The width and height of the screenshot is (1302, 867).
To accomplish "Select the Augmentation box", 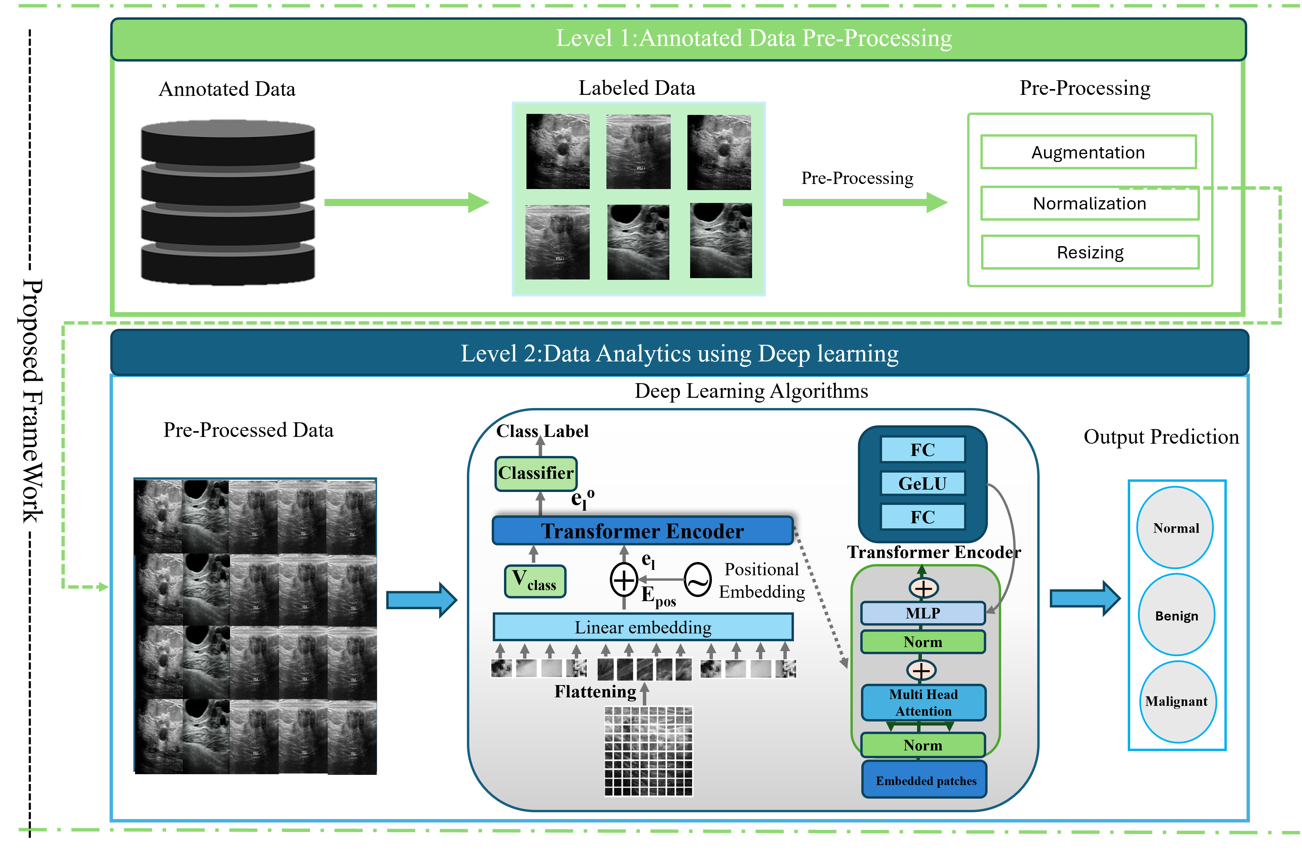I will tap(1088, 152).
